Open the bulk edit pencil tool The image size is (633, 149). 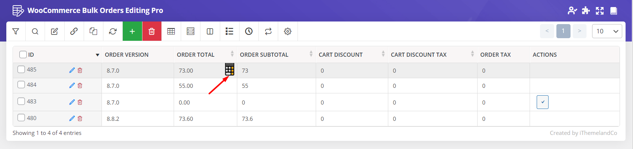54,32
